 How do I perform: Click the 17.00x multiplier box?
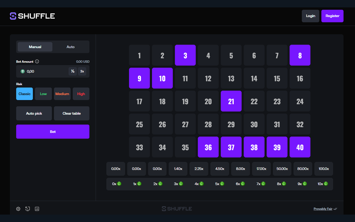pyautogui.click(x=261, y=169)
